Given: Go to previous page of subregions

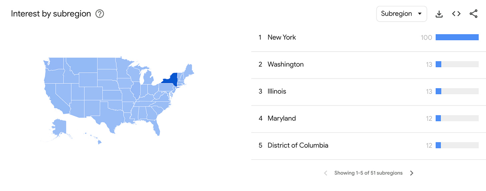Looking at the screenshot, I should tap(326, 173).
